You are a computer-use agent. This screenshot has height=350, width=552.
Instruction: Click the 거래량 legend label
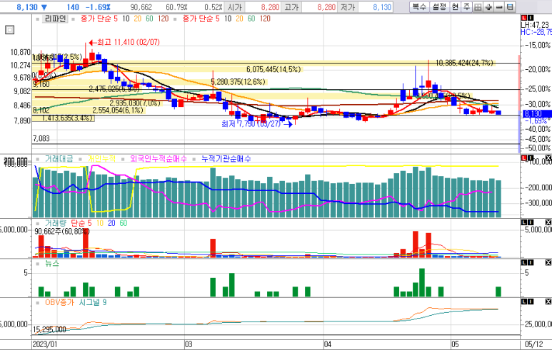coord(56,223)
